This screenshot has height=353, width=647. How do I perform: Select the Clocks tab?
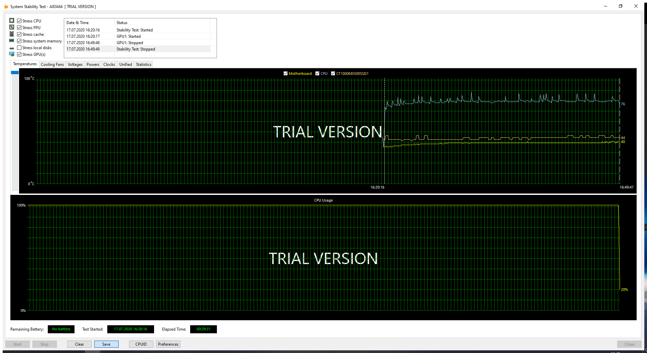109,64
